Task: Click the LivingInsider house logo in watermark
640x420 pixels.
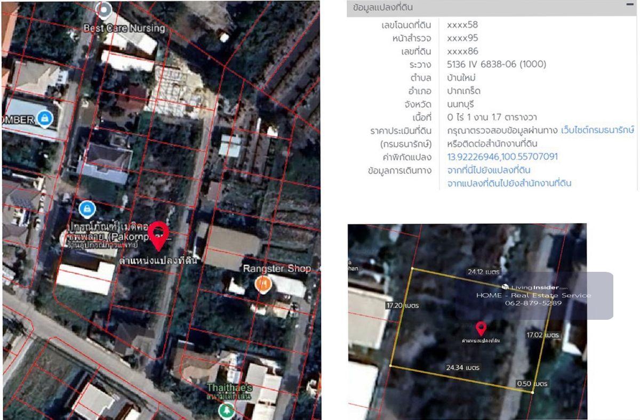Action: pos(505,287)
